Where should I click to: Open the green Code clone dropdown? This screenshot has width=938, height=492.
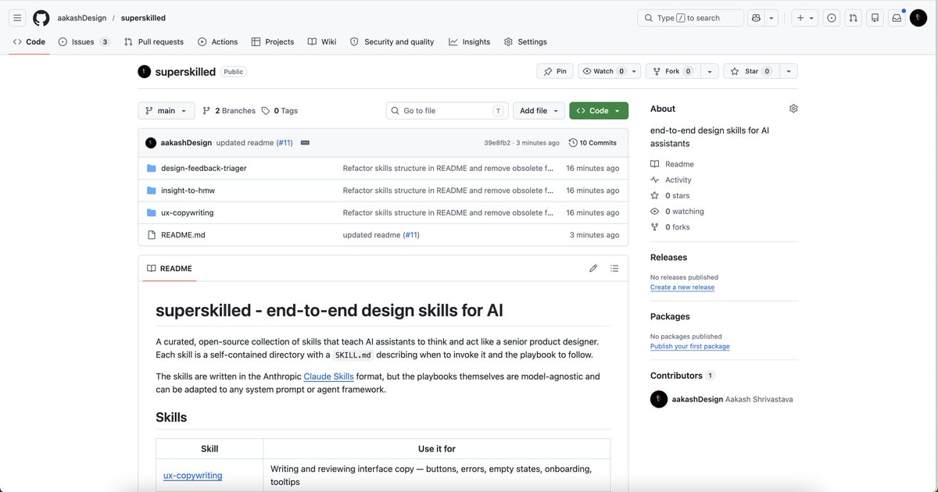pyautogui.click(x=599, y=111)
